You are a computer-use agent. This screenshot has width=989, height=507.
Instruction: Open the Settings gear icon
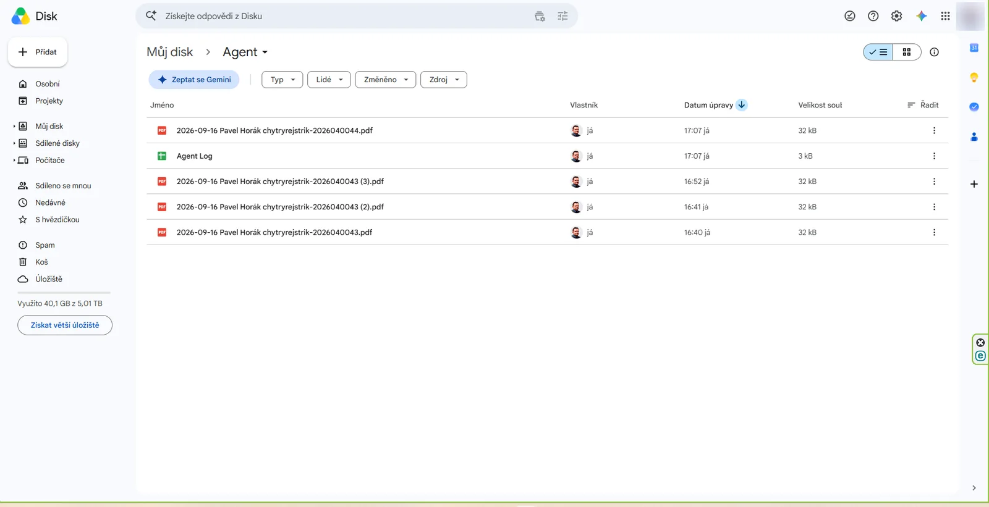896,16
